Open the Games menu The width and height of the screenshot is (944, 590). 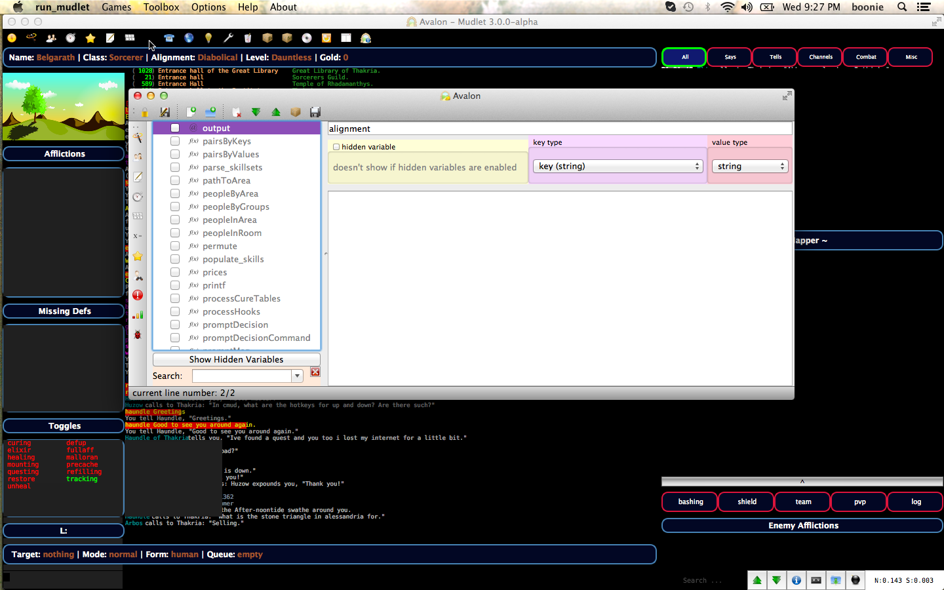[x=117, y=7]
